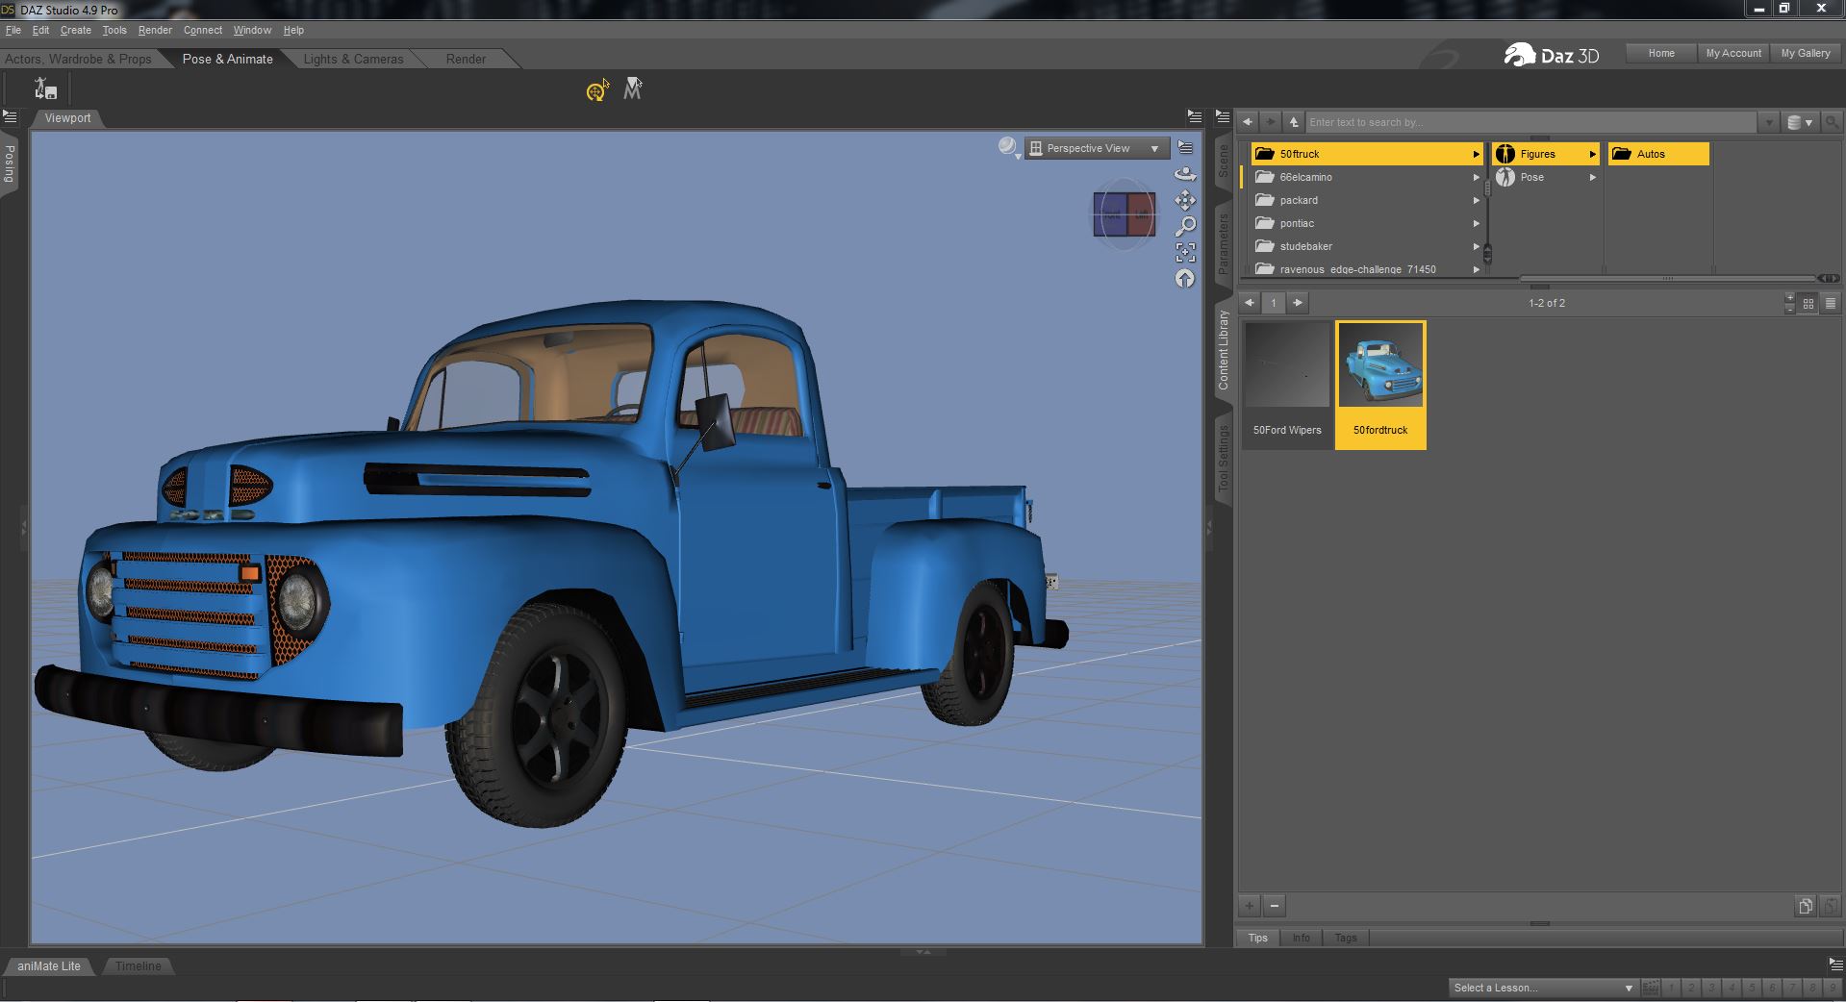
Task: Open the Parameters side tab
Action: 1224,243
